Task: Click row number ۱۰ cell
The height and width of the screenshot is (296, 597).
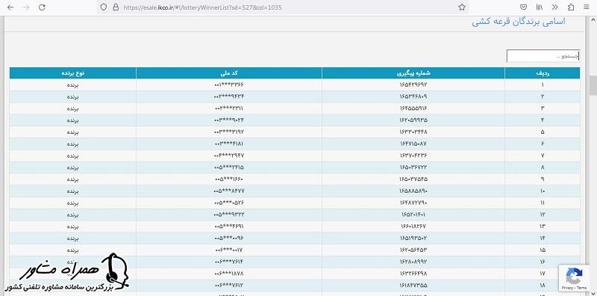Action: coord(543,191)
